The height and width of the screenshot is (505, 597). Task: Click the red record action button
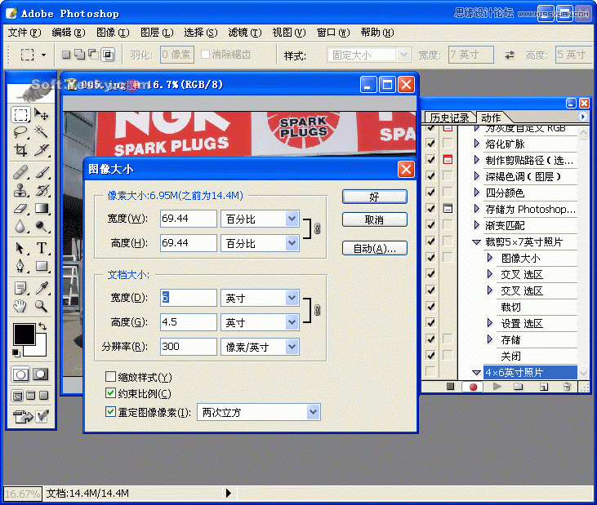pyautogui.click(x=473, y=387)
